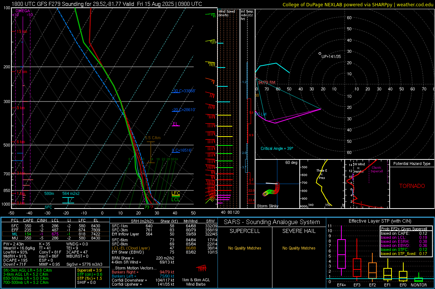The image size is (435, 289).
Task: Select the 'SARS - Sounding Analogue System' heading
Action: [272, 222]
